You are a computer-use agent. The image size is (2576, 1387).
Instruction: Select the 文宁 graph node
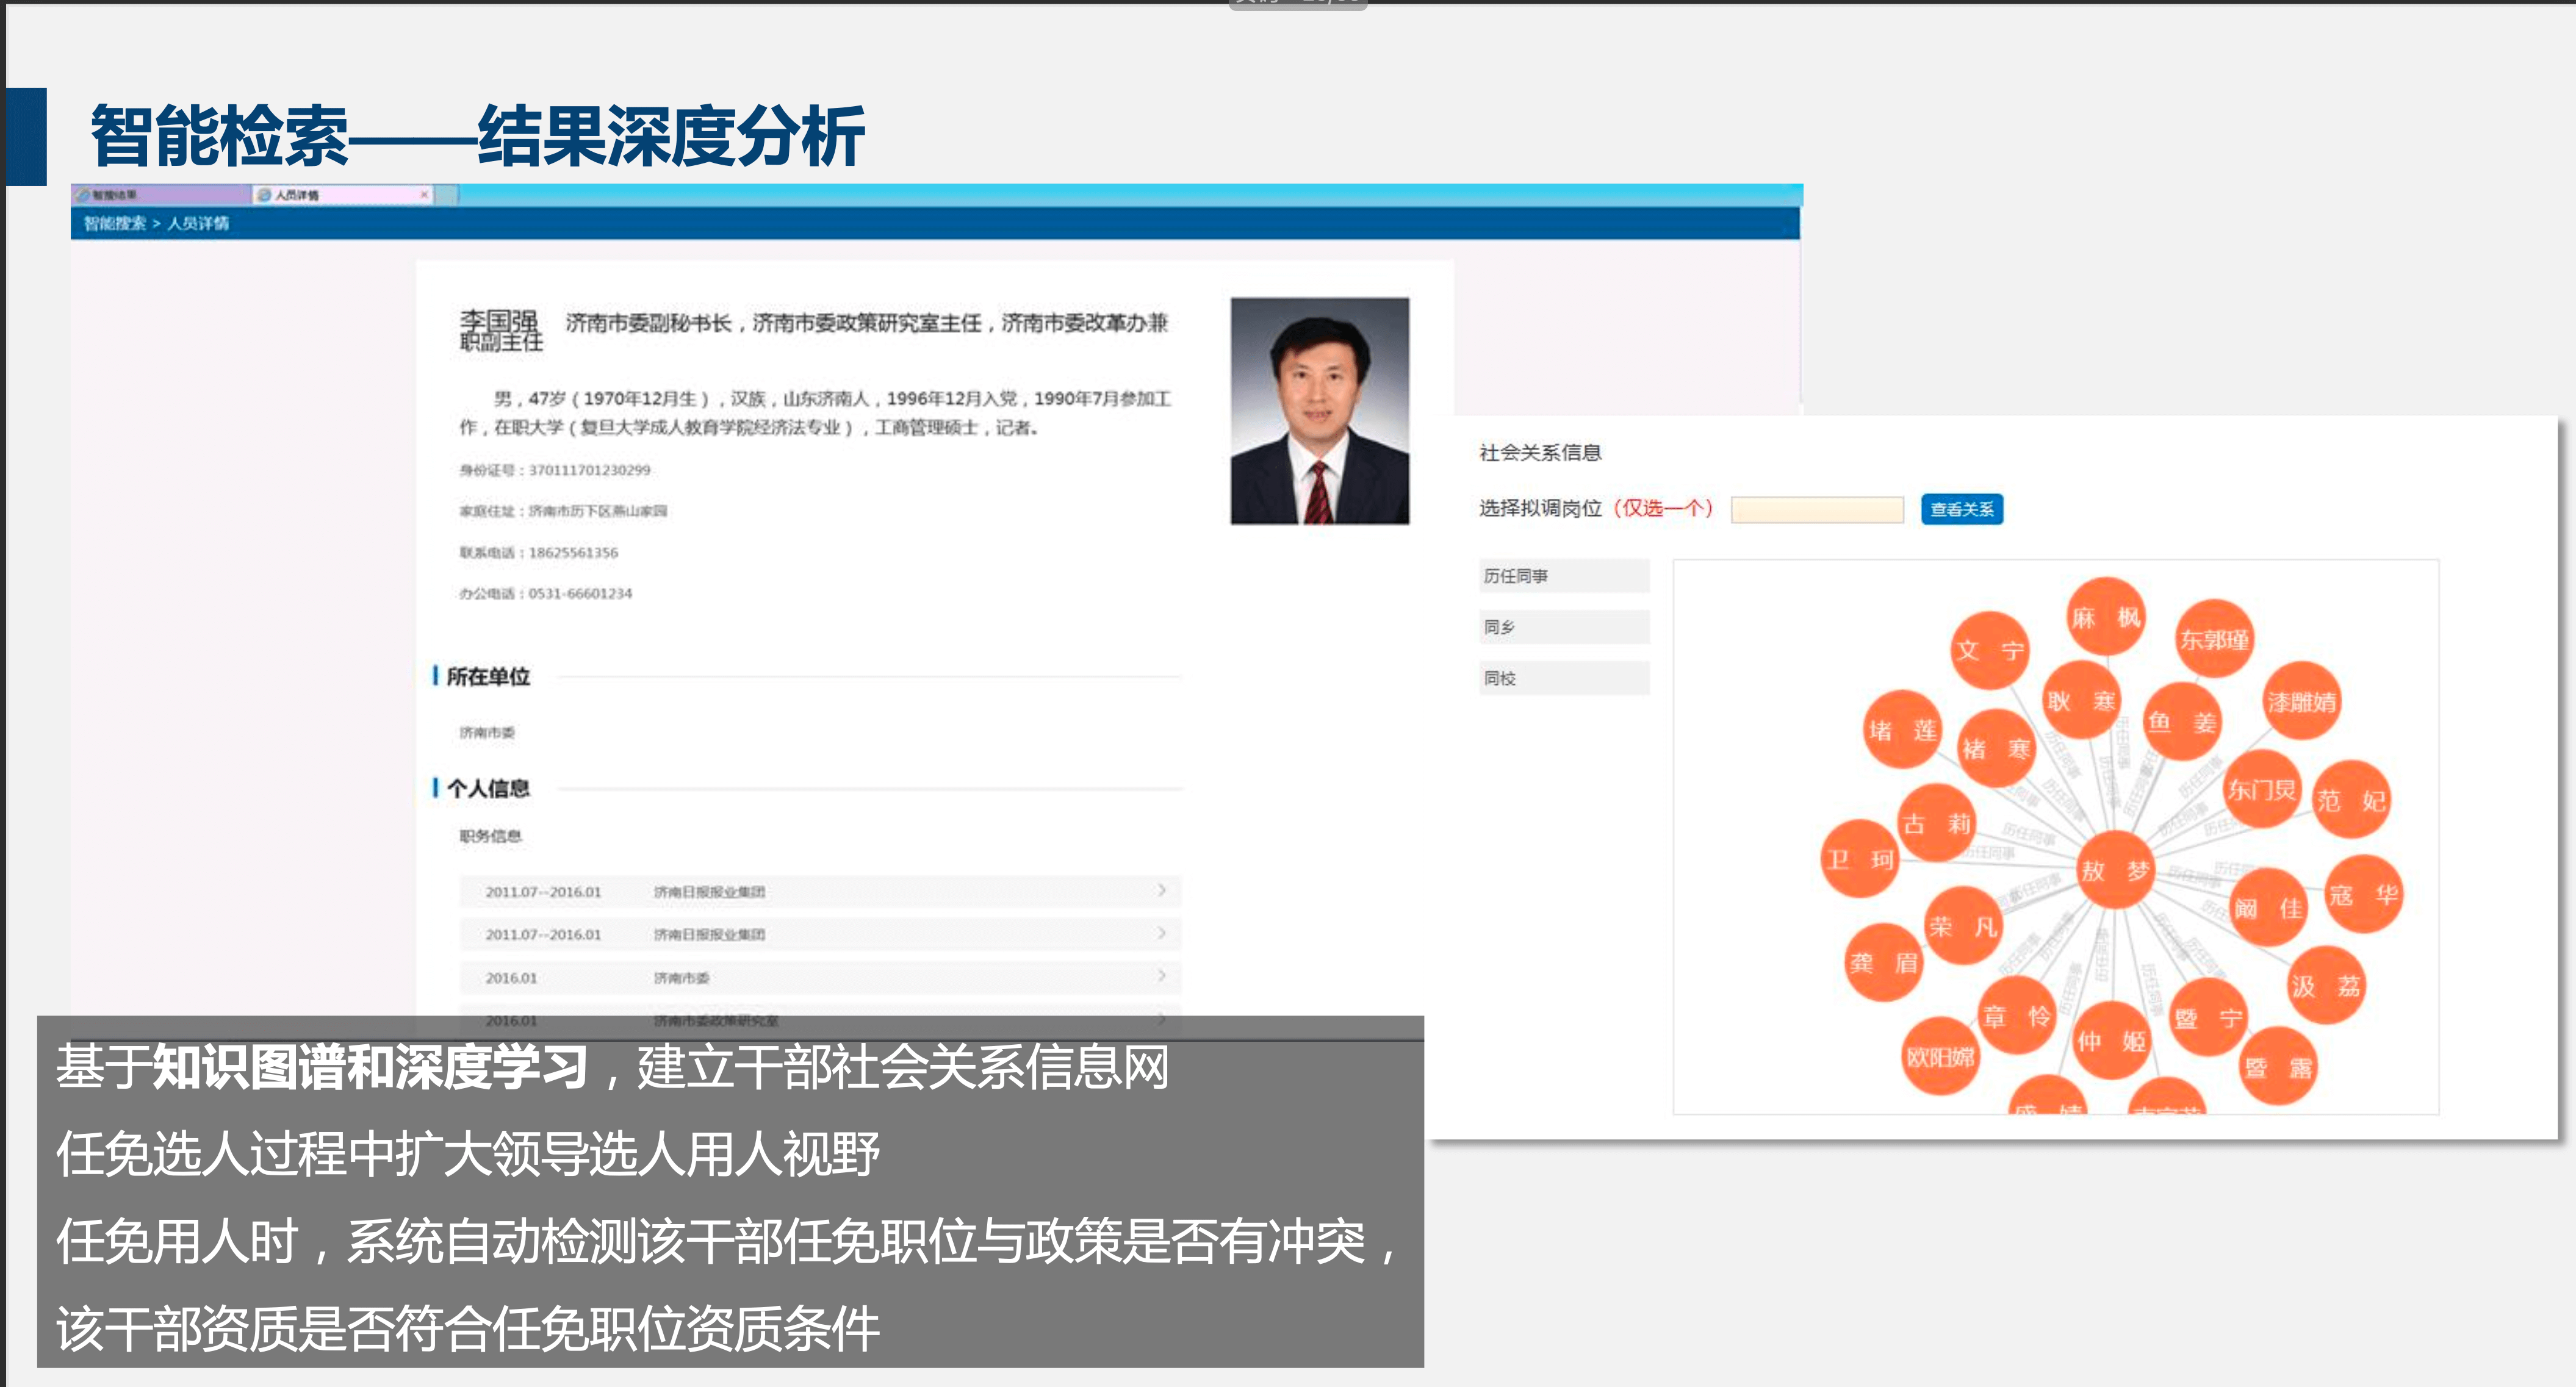1989,650
